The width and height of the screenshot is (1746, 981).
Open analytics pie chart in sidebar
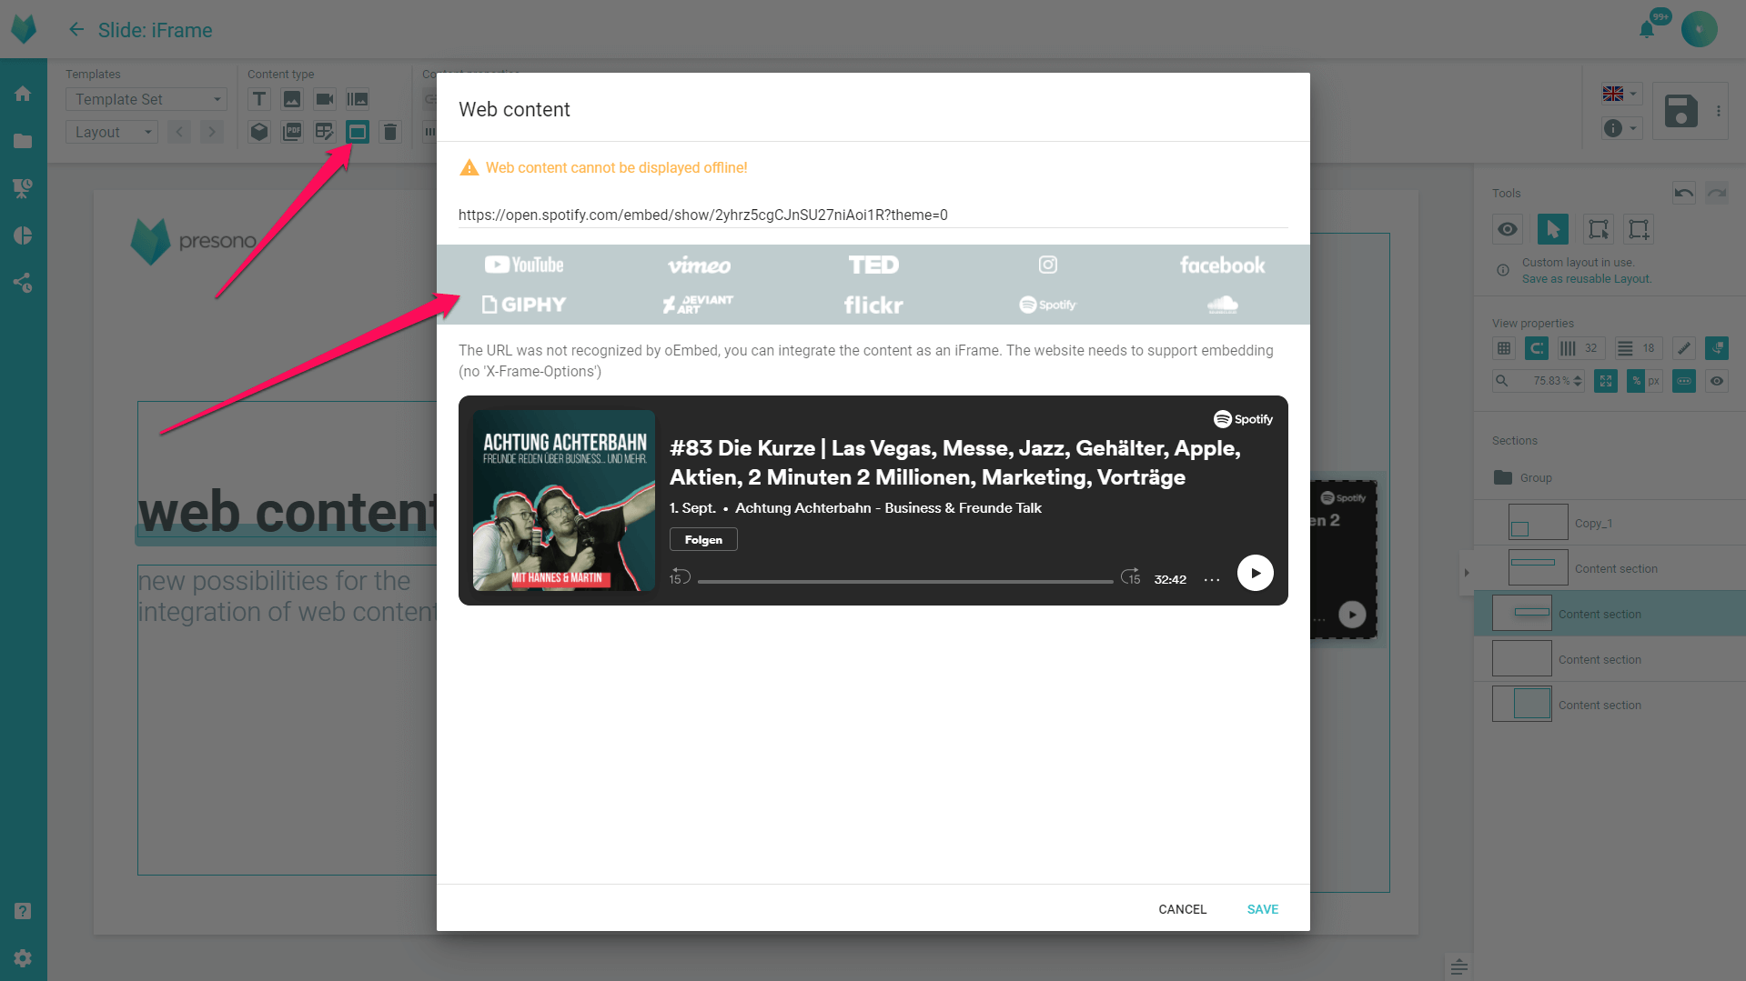pos(23,235)
